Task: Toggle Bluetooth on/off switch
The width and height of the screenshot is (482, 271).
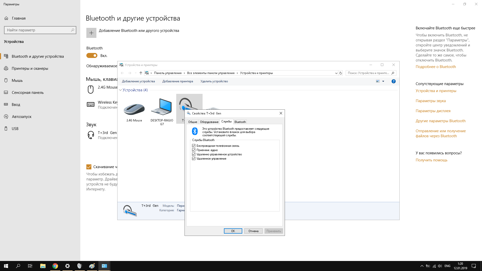Action: 92,55
